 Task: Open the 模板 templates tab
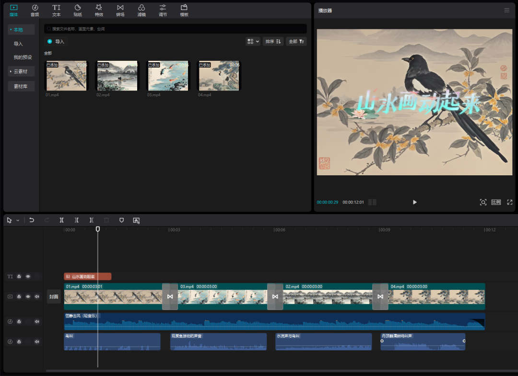184,10
